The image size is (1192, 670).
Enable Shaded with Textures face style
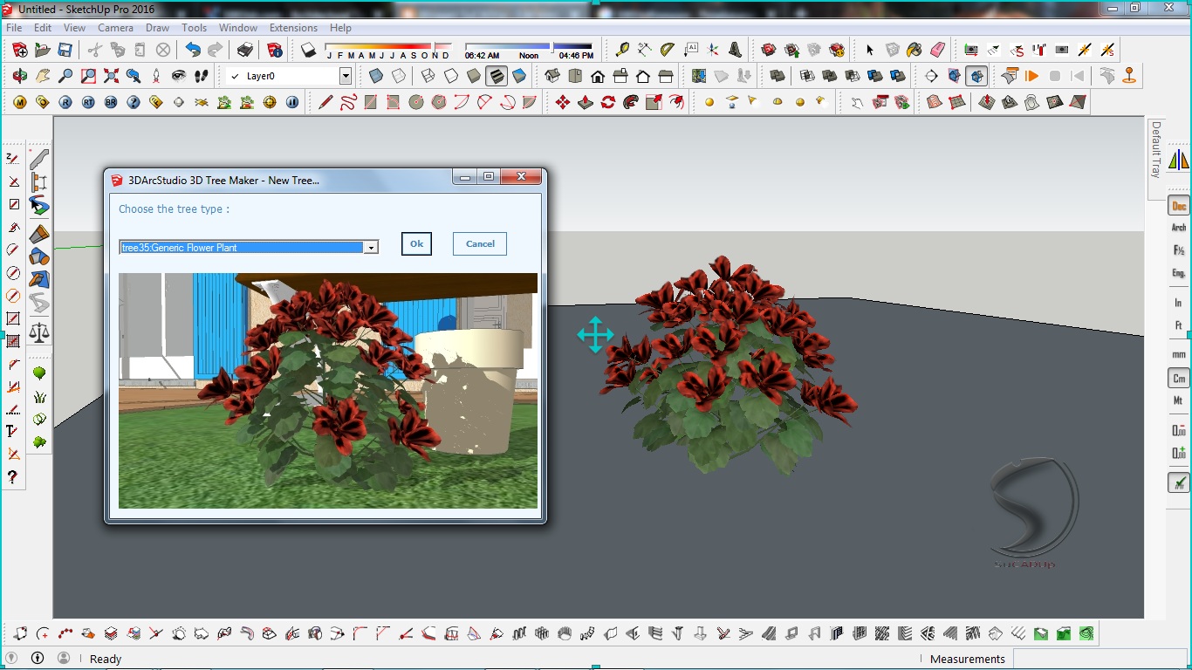tap(496, 76)
